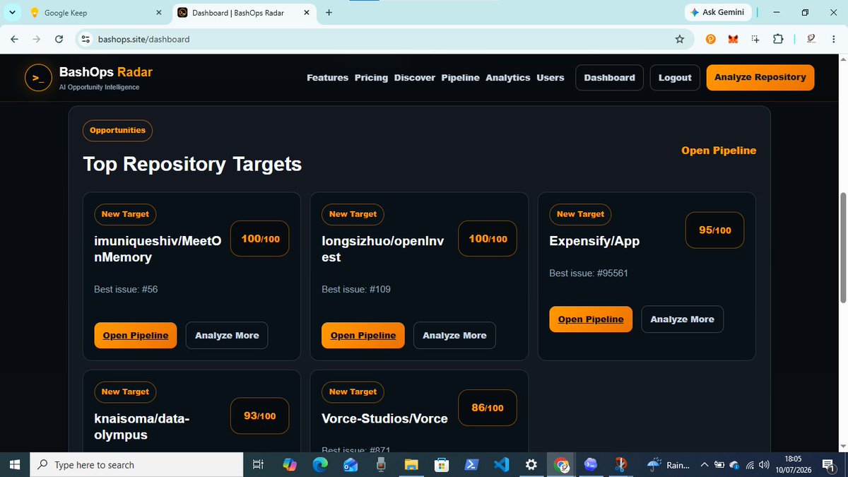848x477 pixels.
Task: Open the Chrome profile avatar
Action: 811,39
